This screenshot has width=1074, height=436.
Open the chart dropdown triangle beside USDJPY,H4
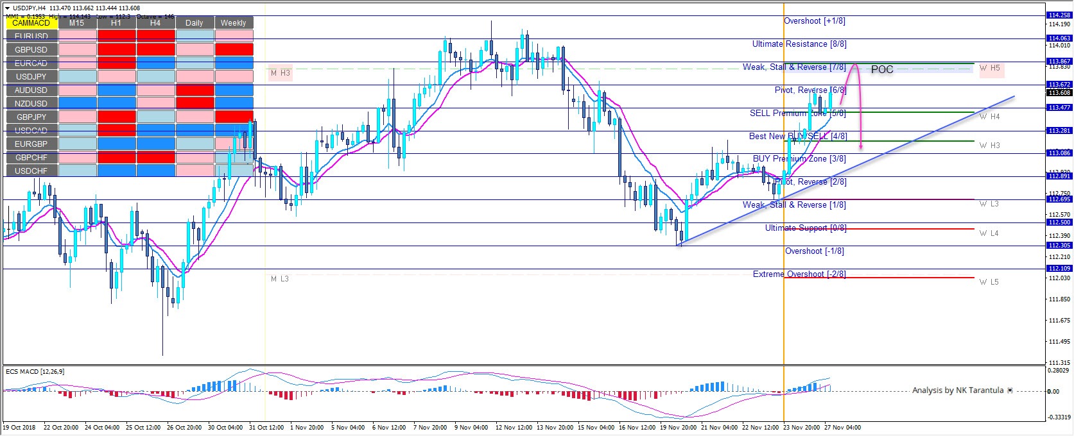click(7, 8)
